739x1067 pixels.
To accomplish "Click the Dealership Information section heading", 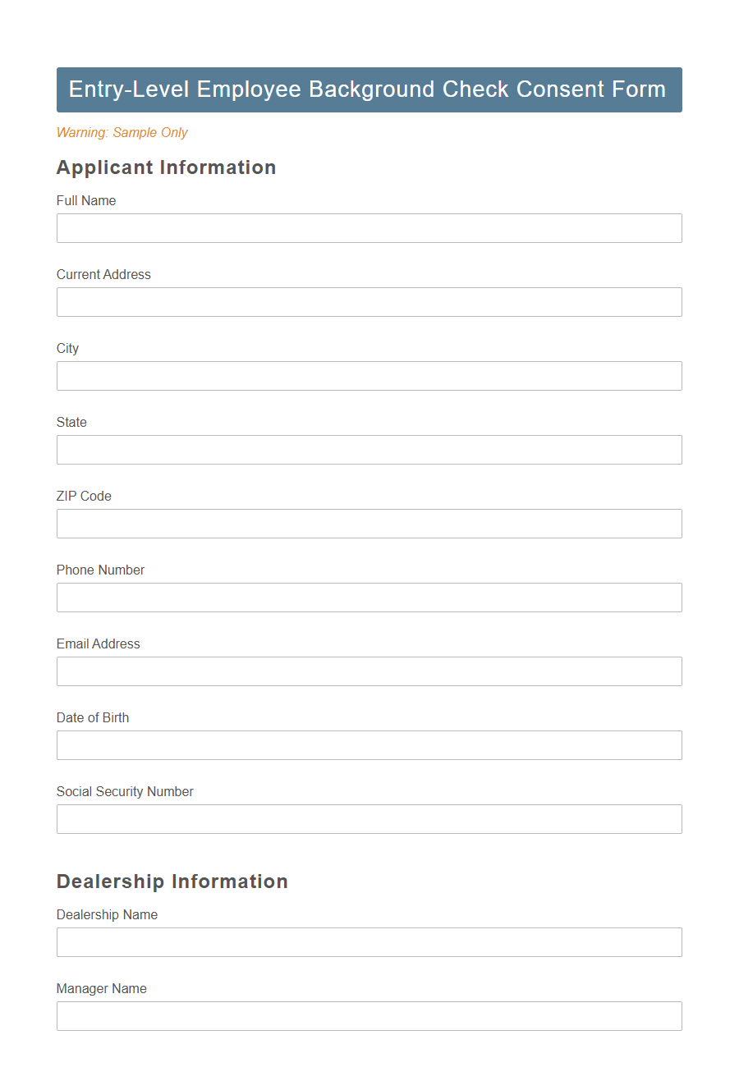I will click(x=172, y=882).
